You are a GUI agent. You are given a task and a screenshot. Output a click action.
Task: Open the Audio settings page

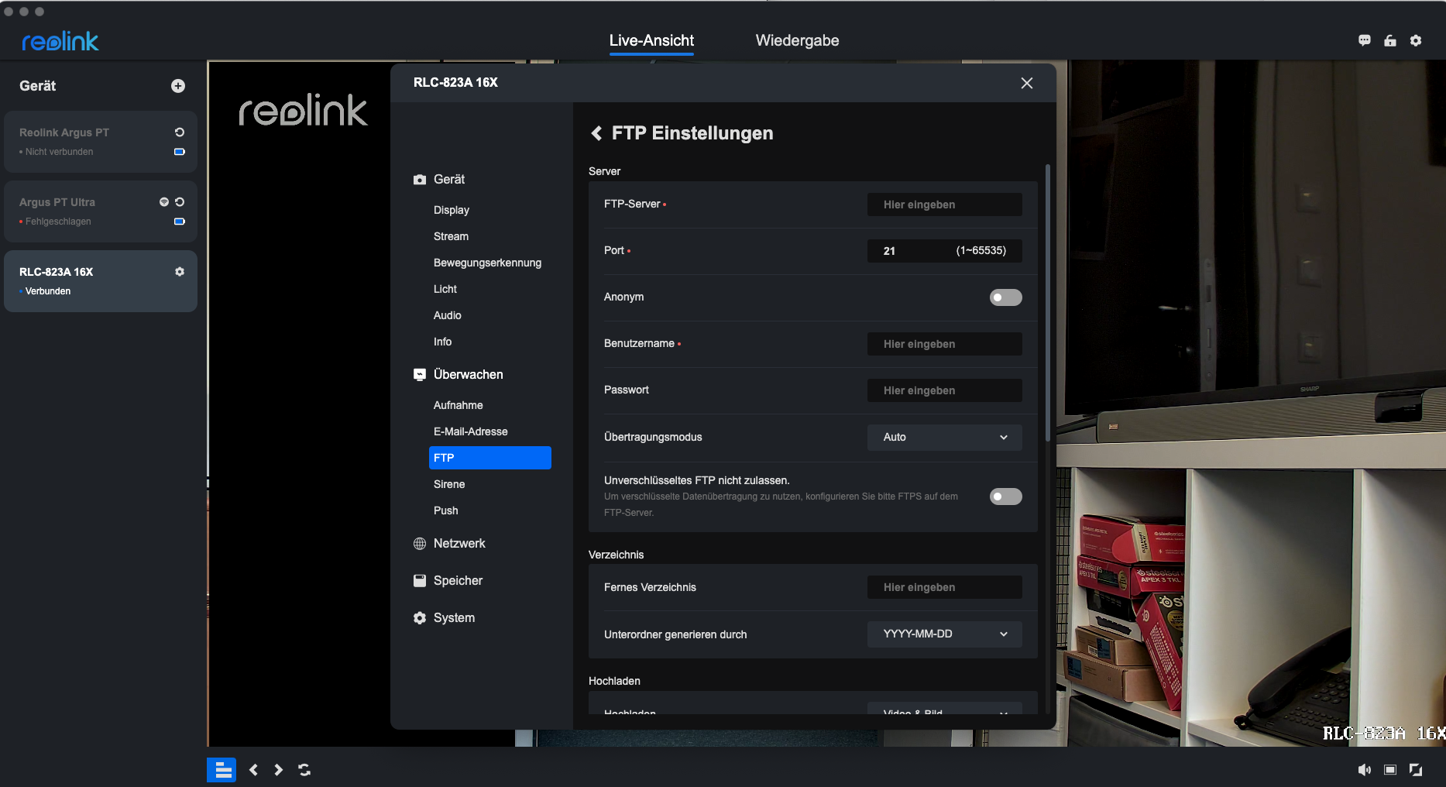coord(448,315)
